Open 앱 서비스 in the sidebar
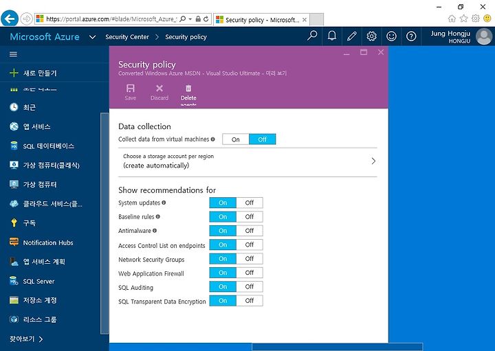The image size is (495, 351). coord(30,126)
